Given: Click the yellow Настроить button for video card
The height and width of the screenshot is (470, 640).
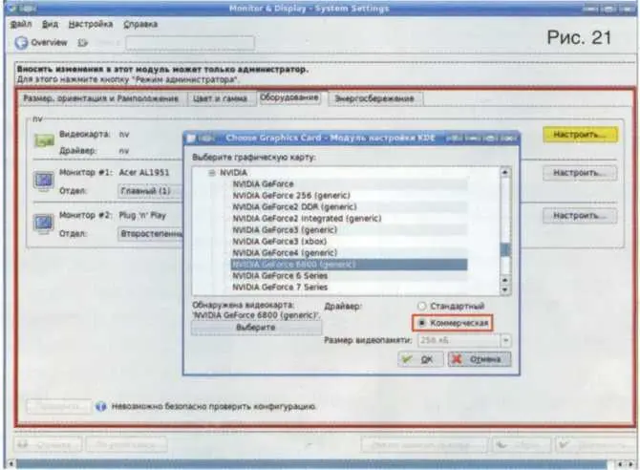Looking at the screenshot, I should pos(580,135).
